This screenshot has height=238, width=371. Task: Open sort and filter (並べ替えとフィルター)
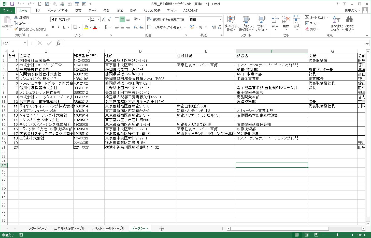click(x=337, y=23)
